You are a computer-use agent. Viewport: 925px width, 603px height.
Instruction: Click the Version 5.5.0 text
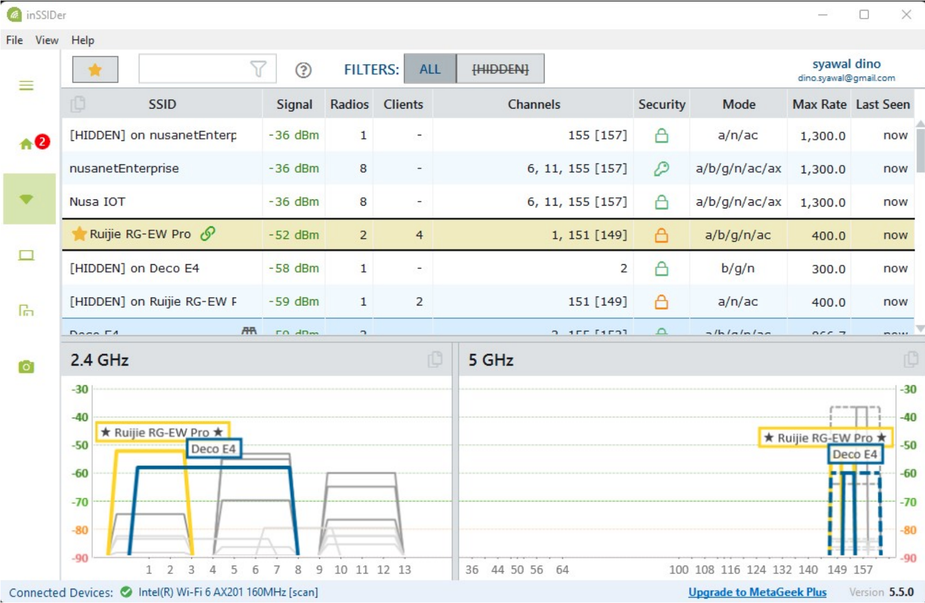click(x=882, y=592)
